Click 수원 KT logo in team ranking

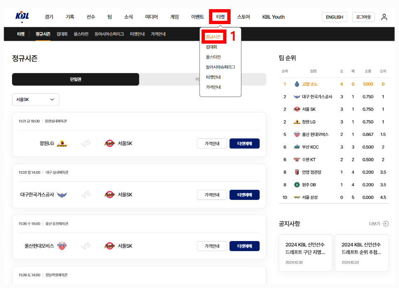[x=297, y=160]
